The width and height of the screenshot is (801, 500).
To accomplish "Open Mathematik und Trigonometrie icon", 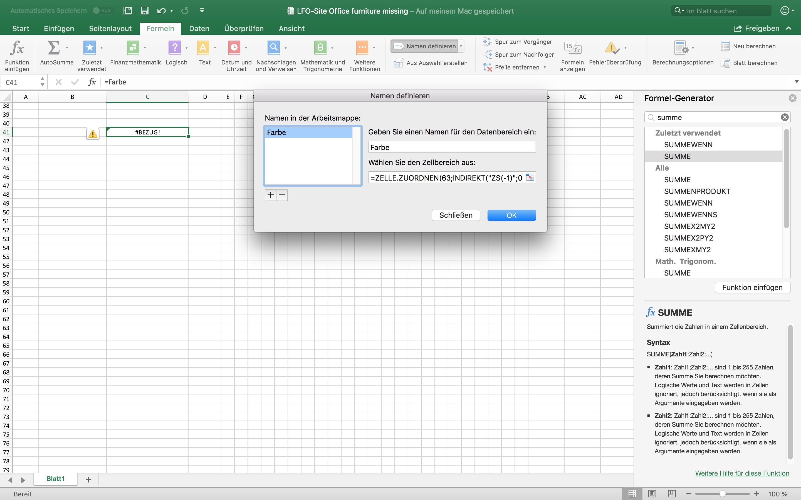I will [320, 48].
